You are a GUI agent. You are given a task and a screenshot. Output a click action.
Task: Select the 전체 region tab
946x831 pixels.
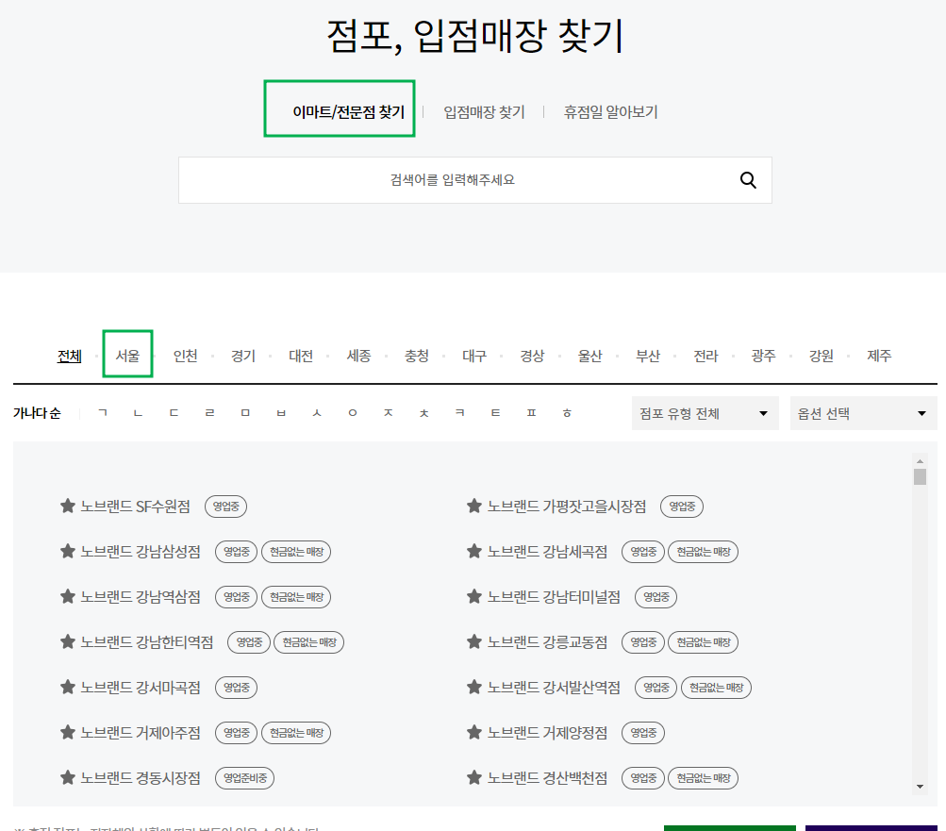click(x=70, y=356)
